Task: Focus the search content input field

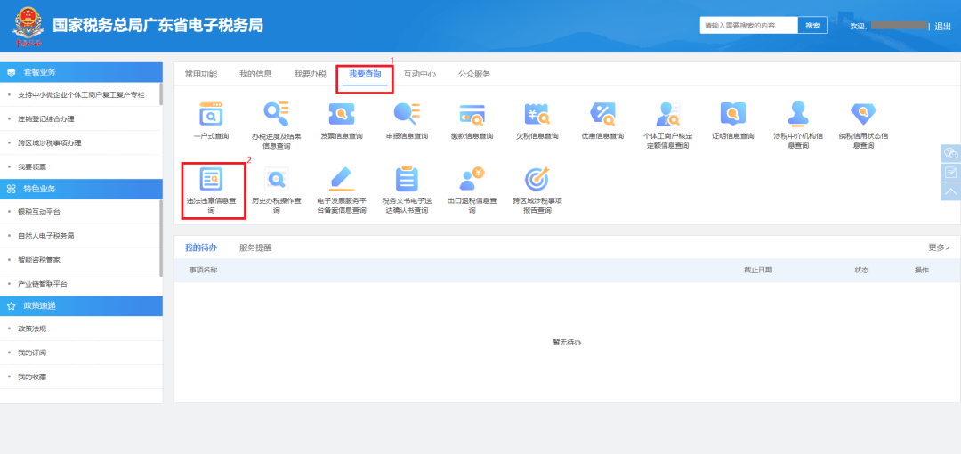Action: click(x=748, y=26)
